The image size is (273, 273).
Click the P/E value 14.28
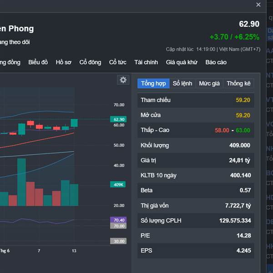pyautogui.click(x=244, y=236)
